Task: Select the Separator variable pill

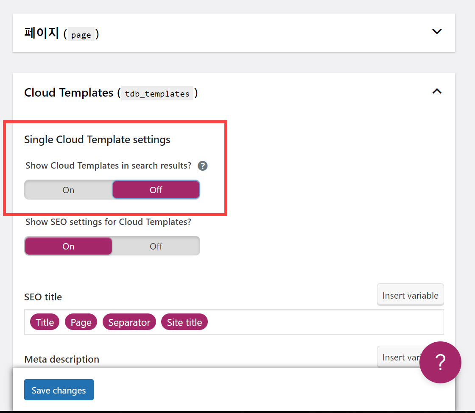Action: (129, 322)
